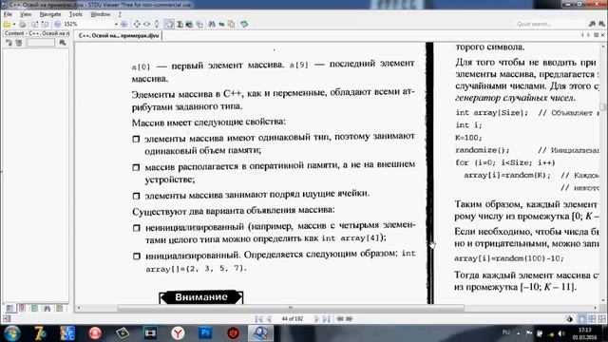The width and height of the screenshot is (608, 342).
Task: Click the green settings toolbar icon
Action: [244, 24]
